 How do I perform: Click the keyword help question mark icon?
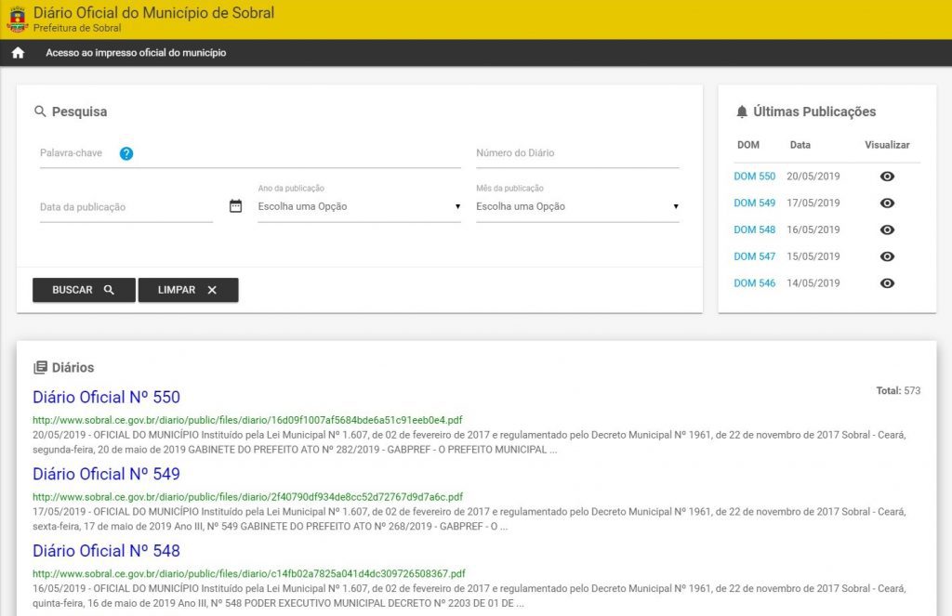tap(126, 153)
